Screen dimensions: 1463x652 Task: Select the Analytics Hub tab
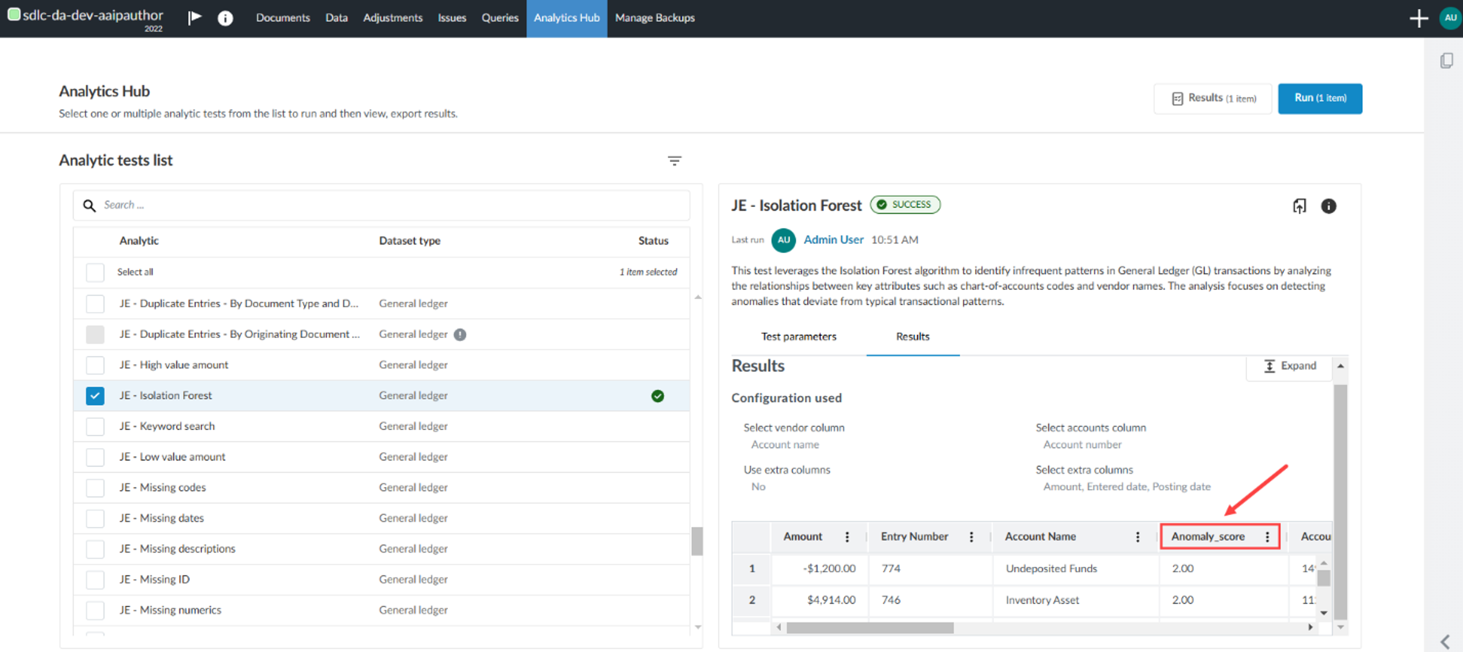click(x=566, y=18)
